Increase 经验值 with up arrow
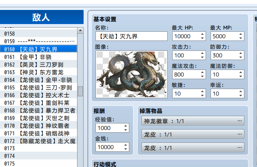Image resolution: width=257 pixels, height=167 pixels. pyautogui.click(x=125, y=126)
